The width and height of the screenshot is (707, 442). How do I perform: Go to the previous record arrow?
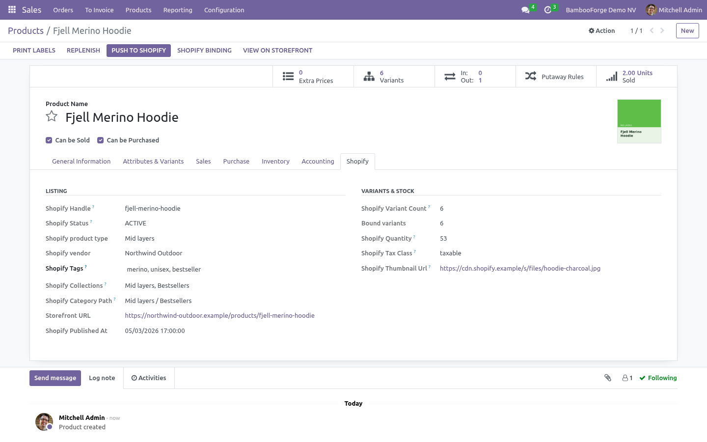pyautogui.click(x=652, y=30)
